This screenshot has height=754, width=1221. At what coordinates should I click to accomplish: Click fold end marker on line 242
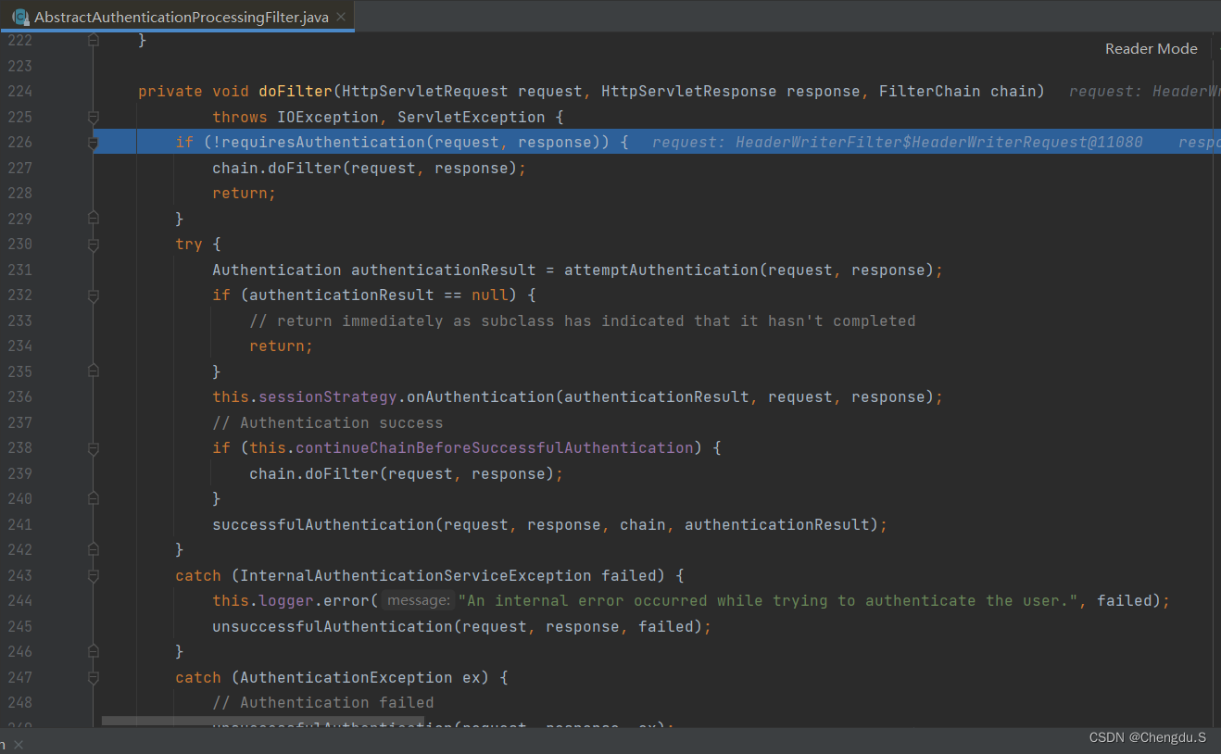[93, 550]
